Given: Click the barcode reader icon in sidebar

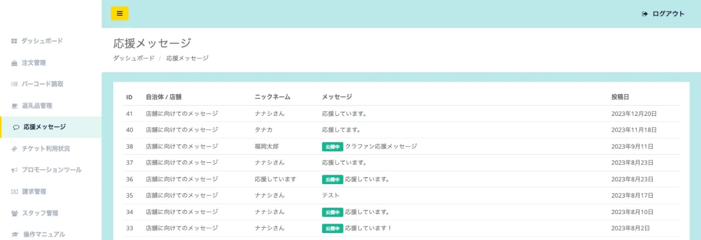Looking at the screenshot, I should [15, 84].
